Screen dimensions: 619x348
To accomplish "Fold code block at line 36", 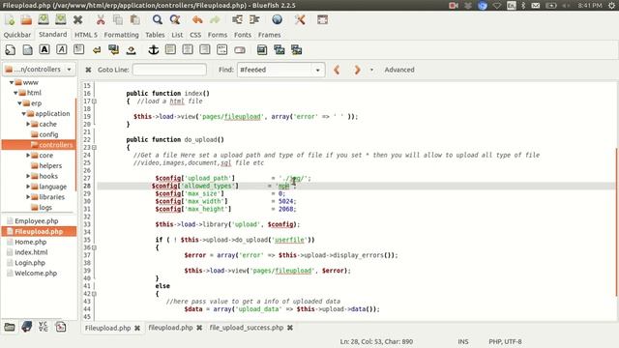I will coord(95,247).
